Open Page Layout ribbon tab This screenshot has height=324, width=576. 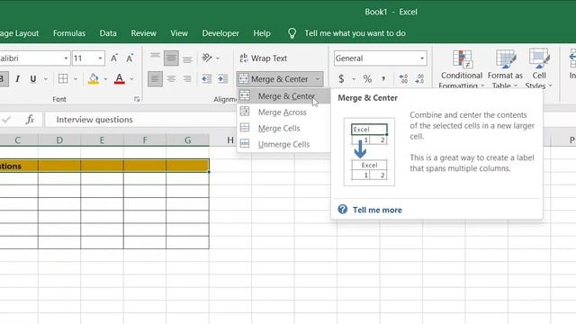(x=20, y=33)
